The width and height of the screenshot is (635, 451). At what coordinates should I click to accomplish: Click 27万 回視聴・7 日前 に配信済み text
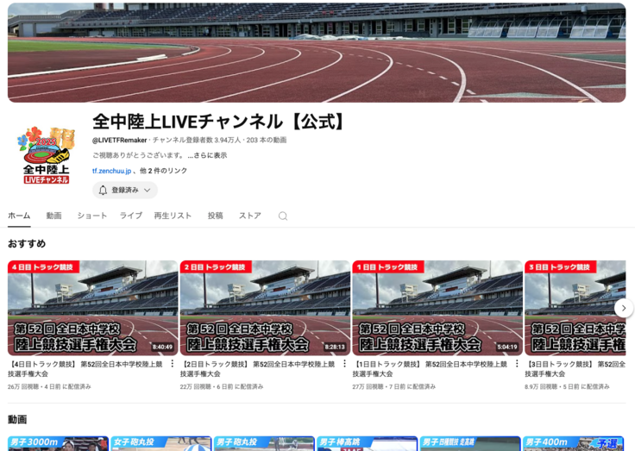coord(394,386)
